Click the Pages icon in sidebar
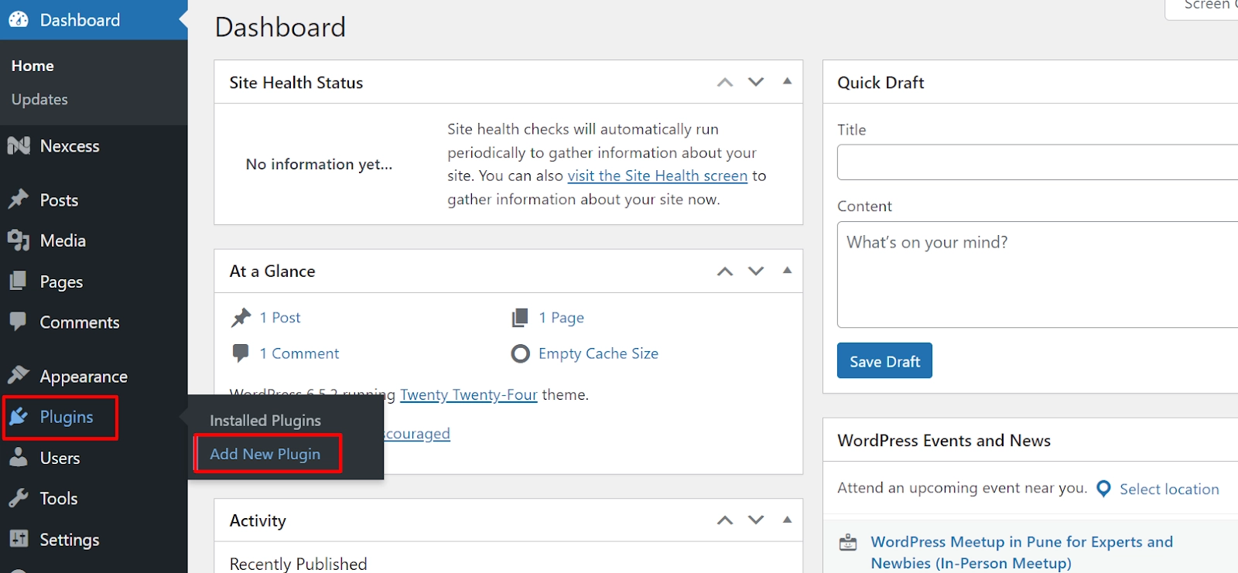This screenshot has width=1238, height=573. click(19, 281)
